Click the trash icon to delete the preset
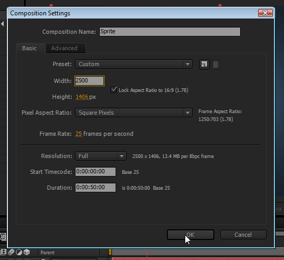The image size is (284, 260). tap(215, 64)
